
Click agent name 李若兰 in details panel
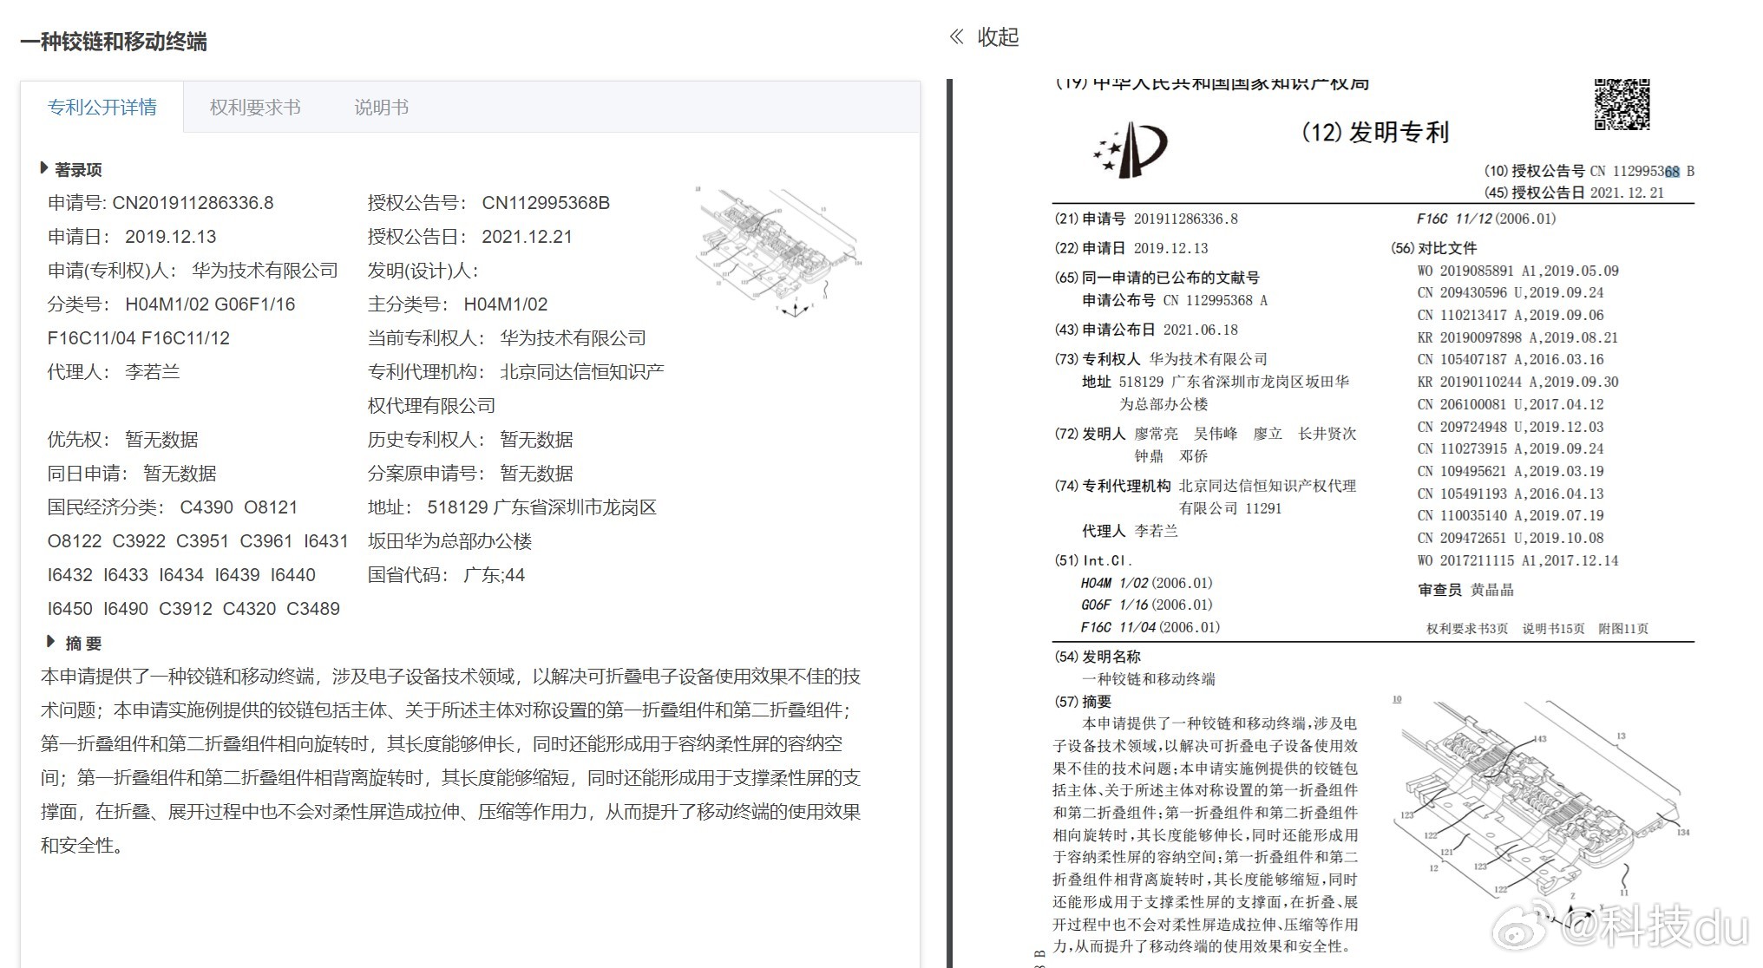153,372
